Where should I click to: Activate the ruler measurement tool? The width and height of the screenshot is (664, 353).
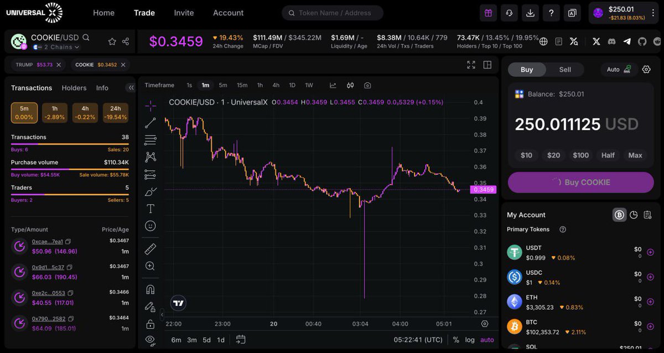(150, 248)
